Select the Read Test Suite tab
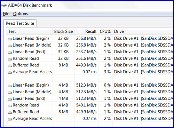The image size is (174, 128). click(x=20, y=23)
